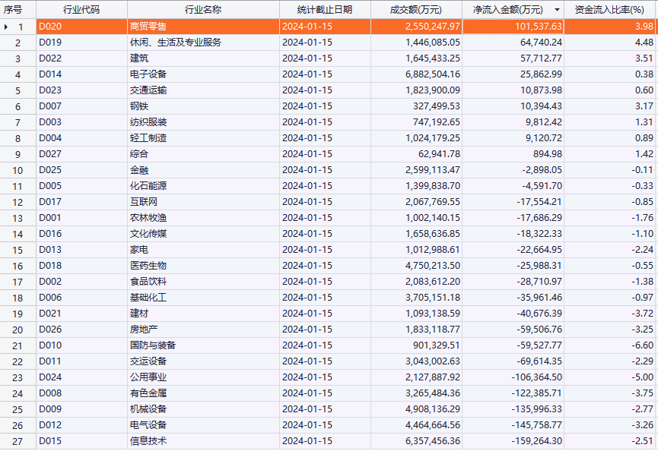Click the 统计截止日期 column header
The width and height of the screenshot is (658, 451).
[325, 10]
